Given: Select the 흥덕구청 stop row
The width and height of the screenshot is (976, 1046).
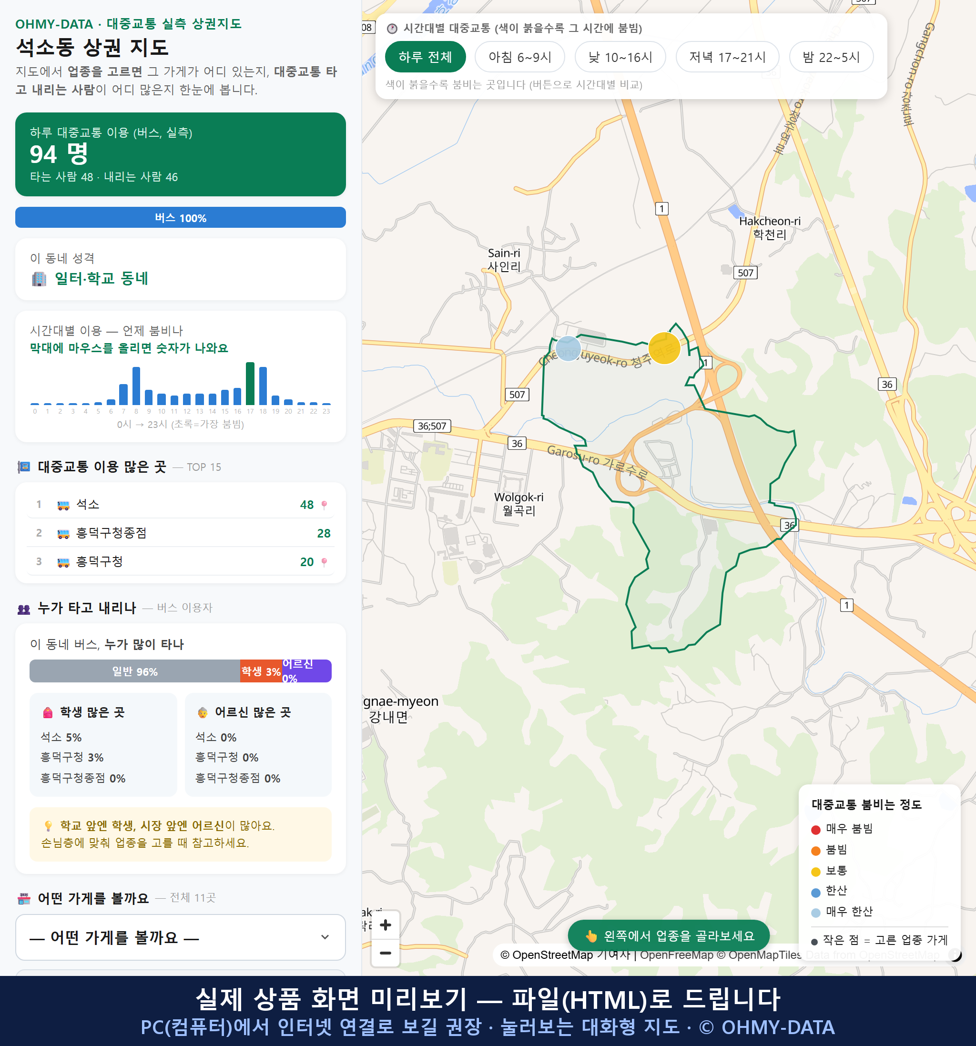Looking at the screenshot, I should 181,561.
